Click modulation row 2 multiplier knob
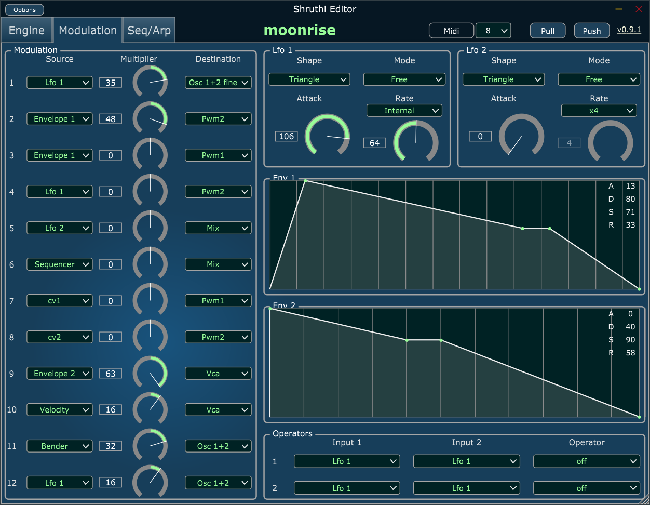The height and width of the screenshot is (505, 650). [x=150, y=119]
